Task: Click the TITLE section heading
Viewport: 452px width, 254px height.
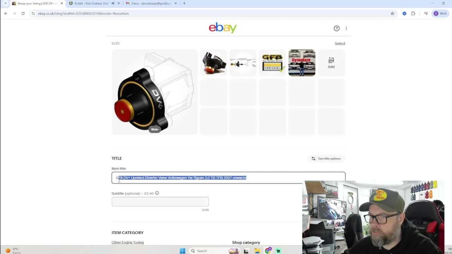Action: [117, 158]
